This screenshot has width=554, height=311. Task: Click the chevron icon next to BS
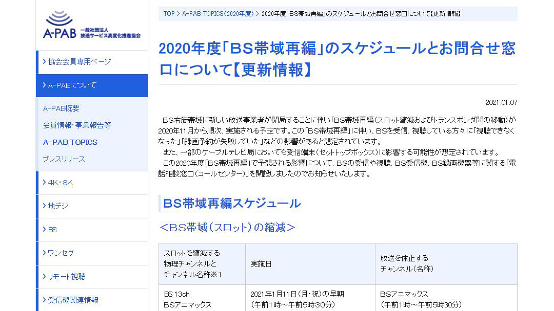(x=44, y=230)
